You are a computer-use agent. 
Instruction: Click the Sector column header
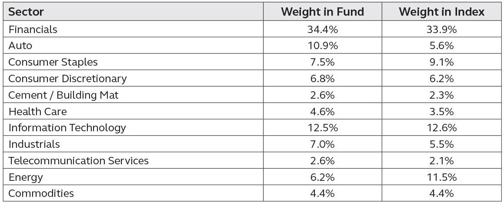pyautogui.click(x=26, y=12)
